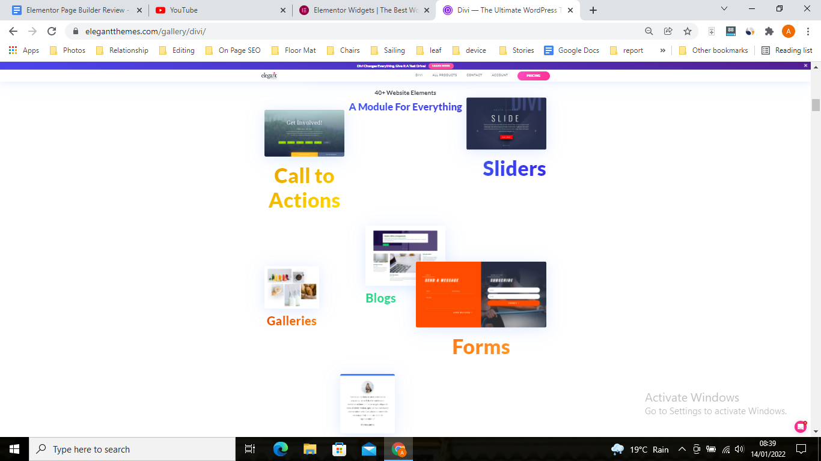Share this page icon
The image size is (821, 461).
[x=668, y=31]
